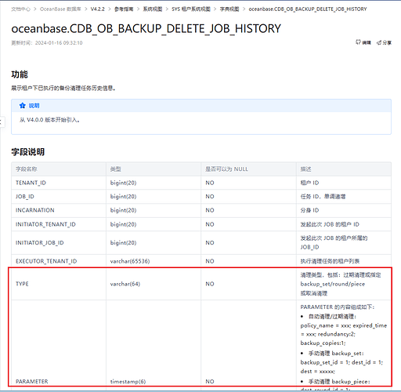
Task: Click the 功能 section heading
Action: pyautogui.click(x=20, y=74)
